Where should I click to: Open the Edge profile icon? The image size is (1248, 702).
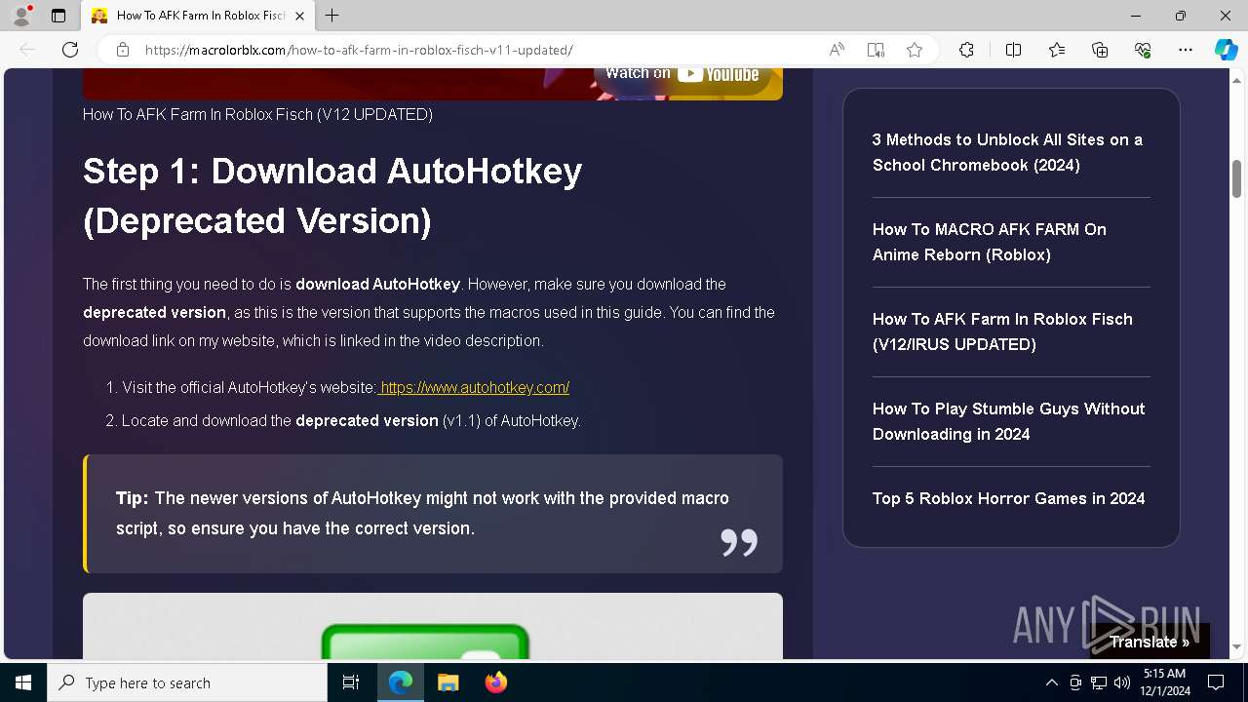21,16
